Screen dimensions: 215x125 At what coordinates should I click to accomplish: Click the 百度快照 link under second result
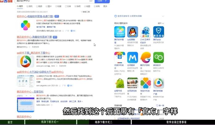coord(35,47)
